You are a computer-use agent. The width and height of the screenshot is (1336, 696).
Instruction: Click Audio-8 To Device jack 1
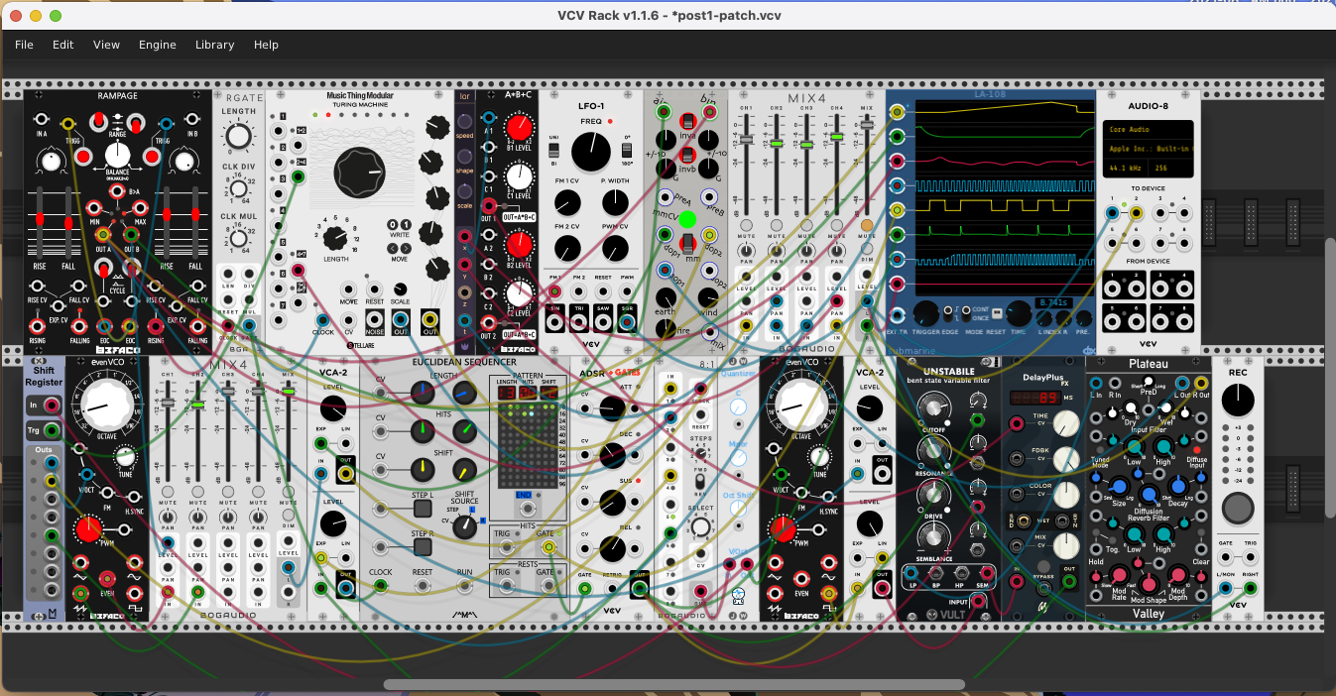pyautogui.click(x=1113, y=212)
